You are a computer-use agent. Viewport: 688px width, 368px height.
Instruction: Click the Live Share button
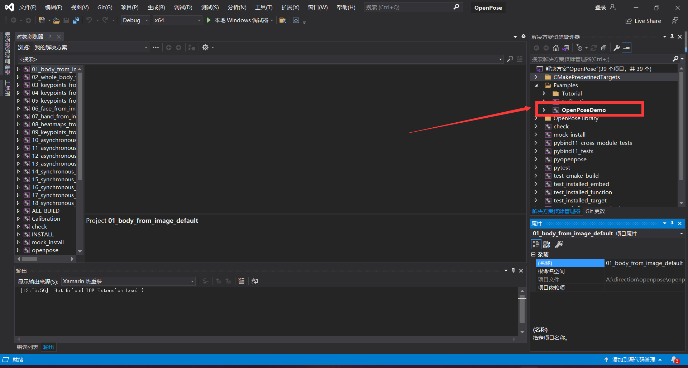pyautogui.click(x=643, y=21)
